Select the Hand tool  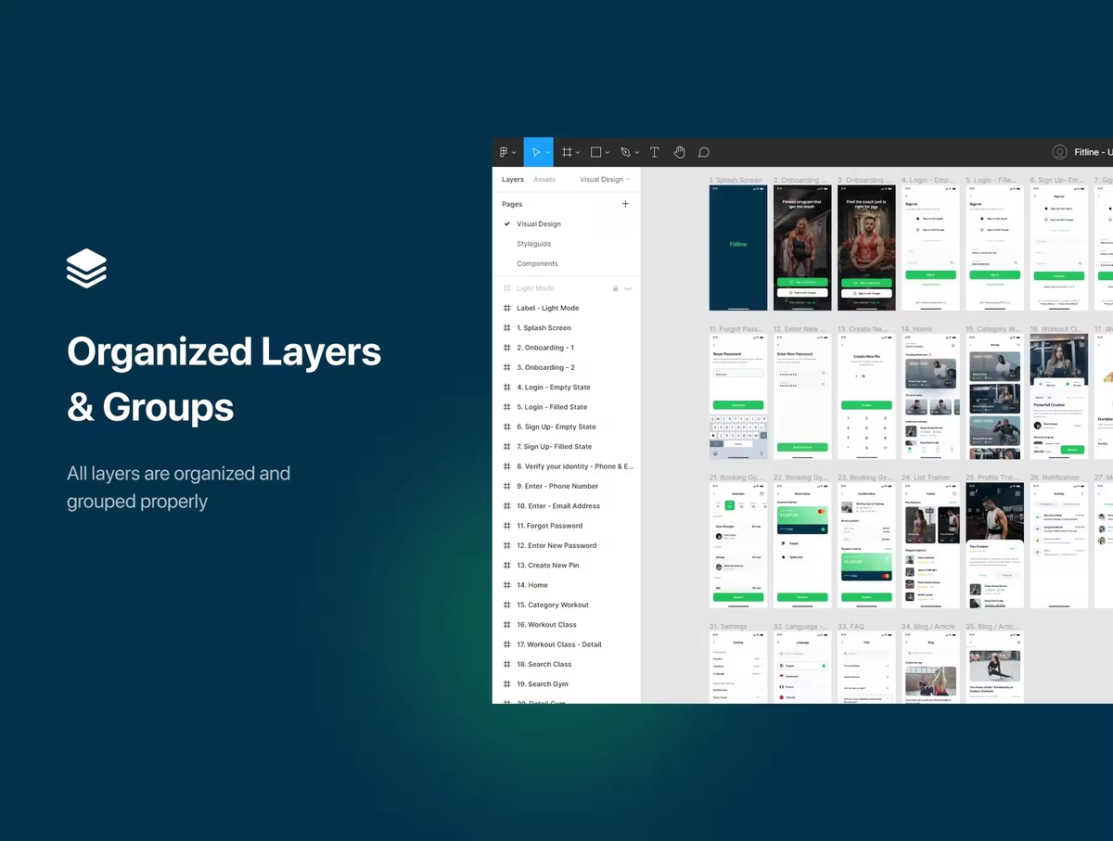tap(679, 152)
